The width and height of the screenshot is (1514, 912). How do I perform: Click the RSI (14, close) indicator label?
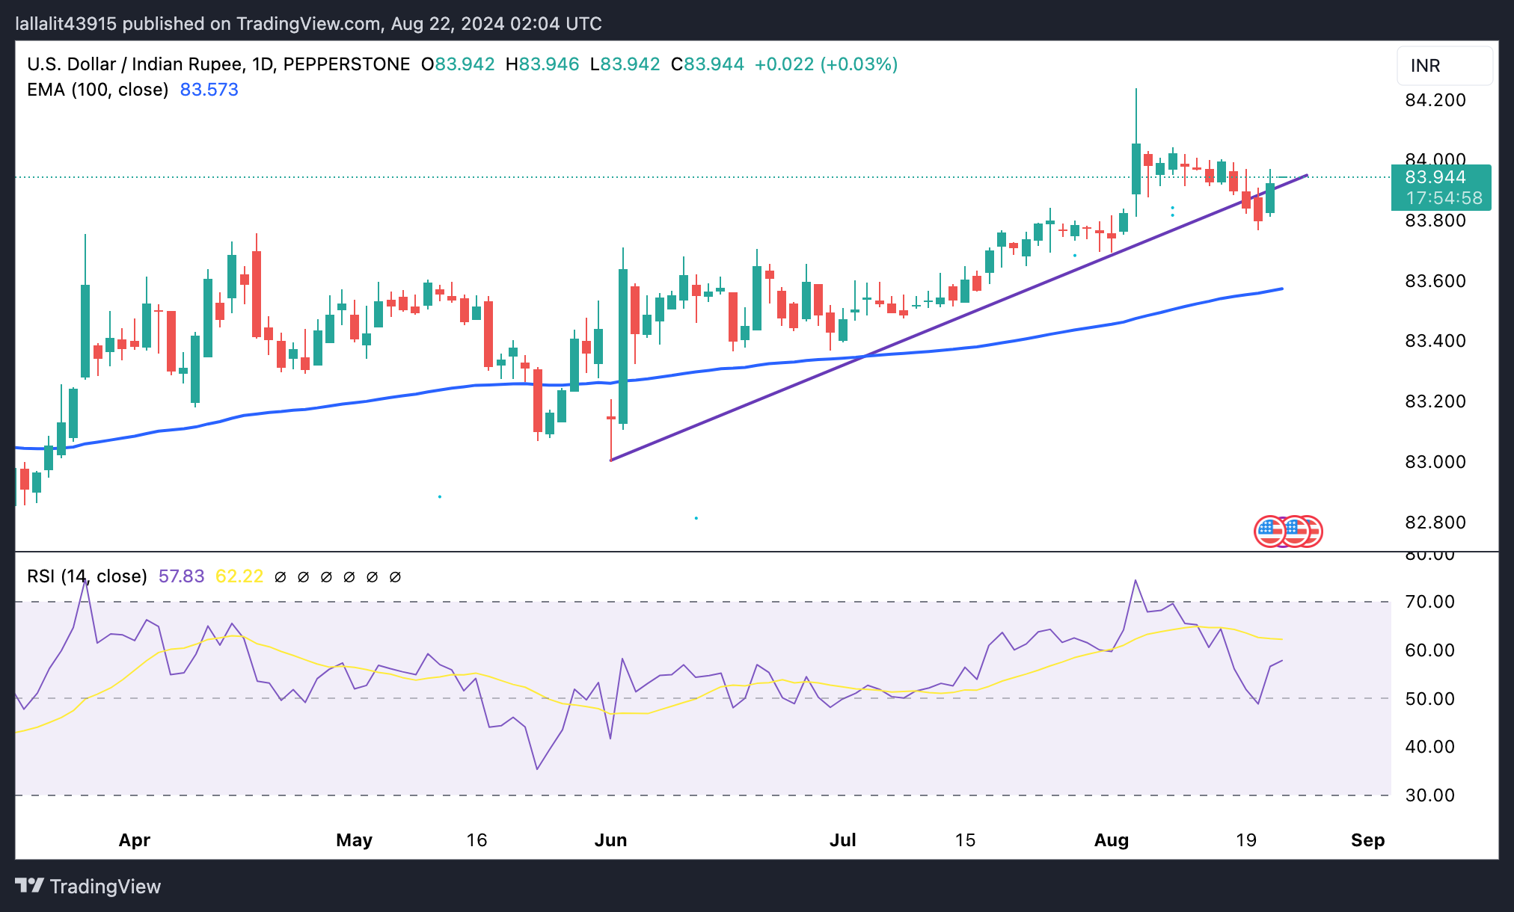[x=87, y=576]
